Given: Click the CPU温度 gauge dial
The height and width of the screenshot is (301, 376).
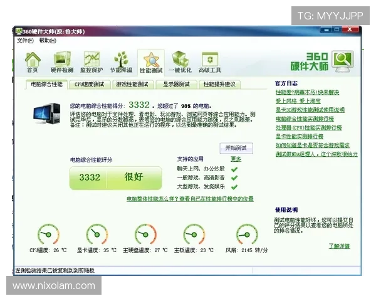Looking at the screenshot, I should (48, 235).
